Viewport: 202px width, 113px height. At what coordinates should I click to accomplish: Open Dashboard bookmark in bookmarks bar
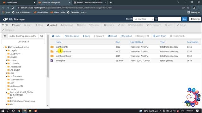[x=77, y=12]
